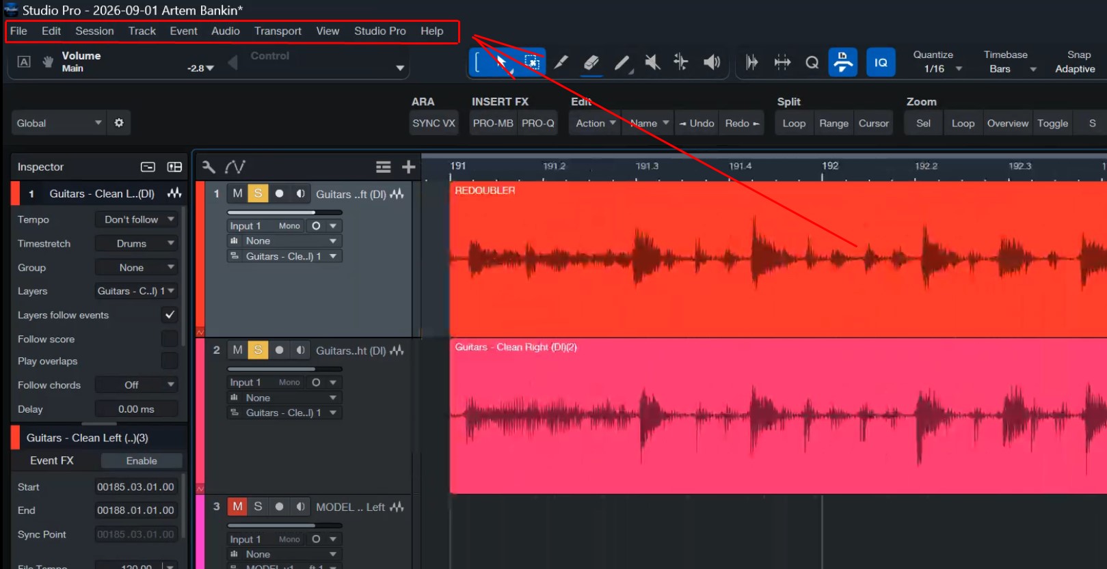Select the Listen speaker tool
The image size is (1107, 569).
coord(712,62)
